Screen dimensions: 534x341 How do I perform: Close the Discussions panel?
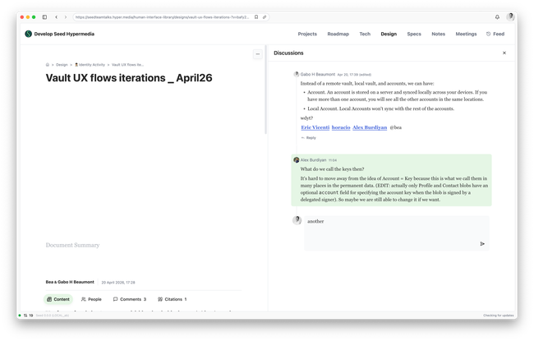[504, 53]
